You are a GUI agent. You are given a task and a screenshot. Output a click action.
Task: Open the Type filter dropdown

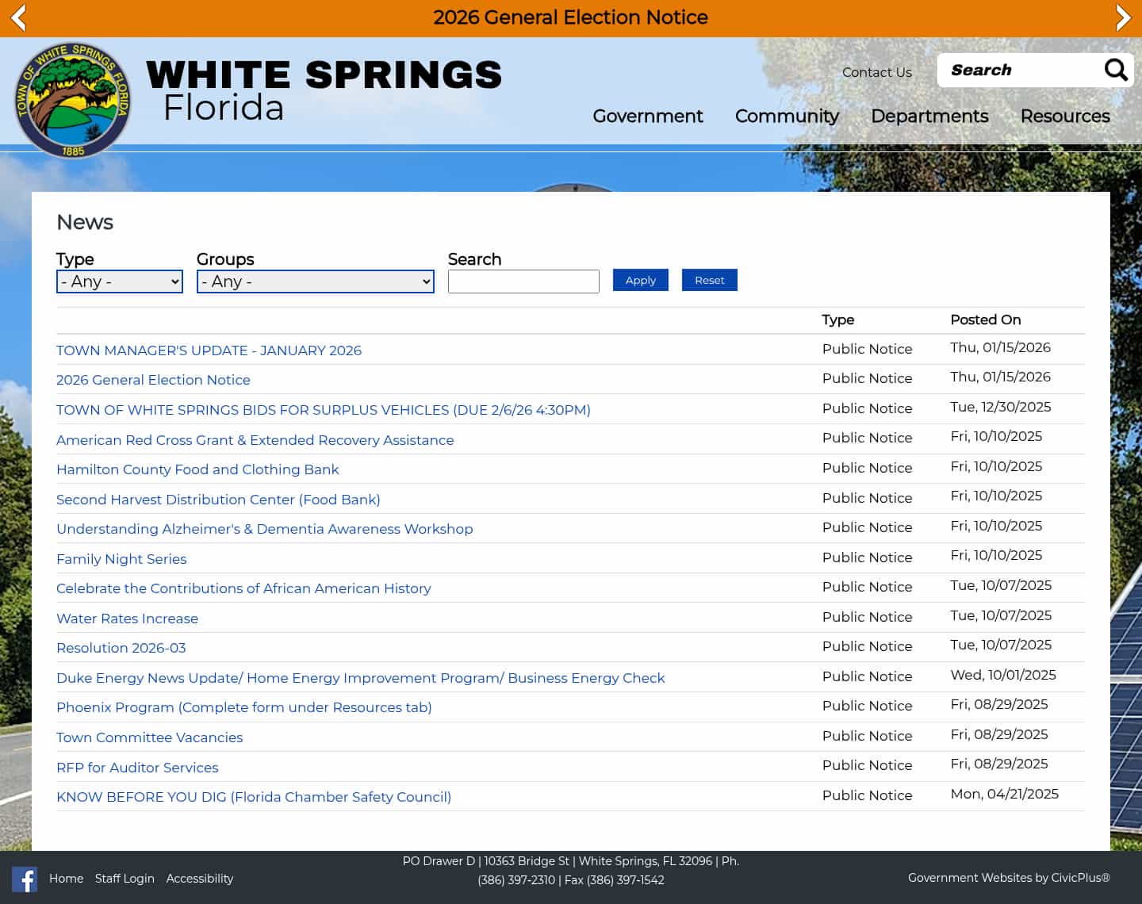(x=119, y=282)
